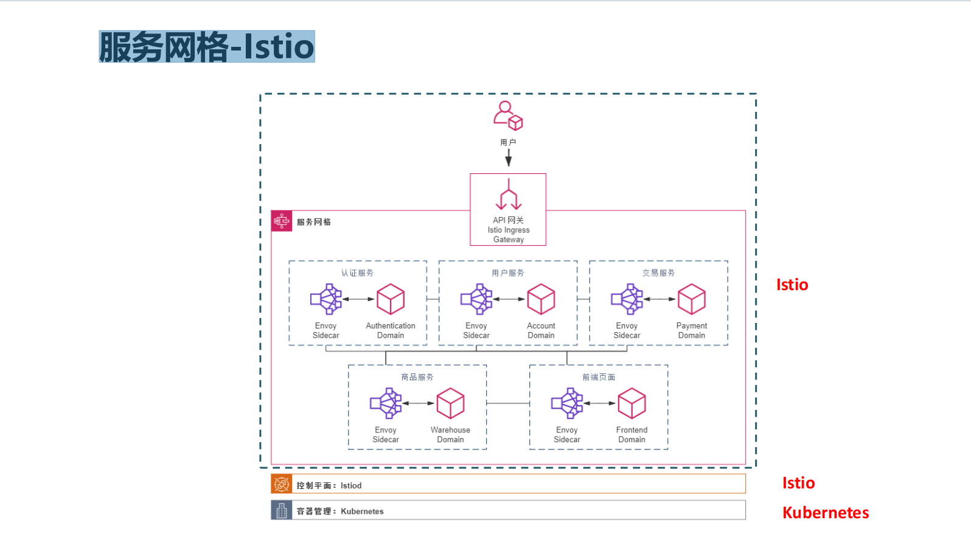The width and height of the screenshot is (971, 548).
Task: Select the Frontend Domain cube icon
Action: coord(632,403)
